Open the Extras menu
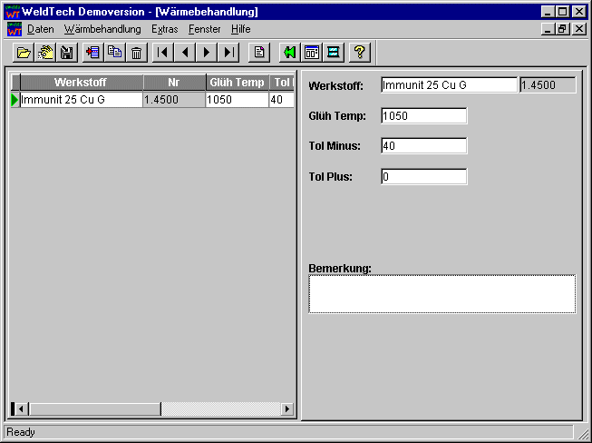Screen dimensions: 592x443 point(164,29)
